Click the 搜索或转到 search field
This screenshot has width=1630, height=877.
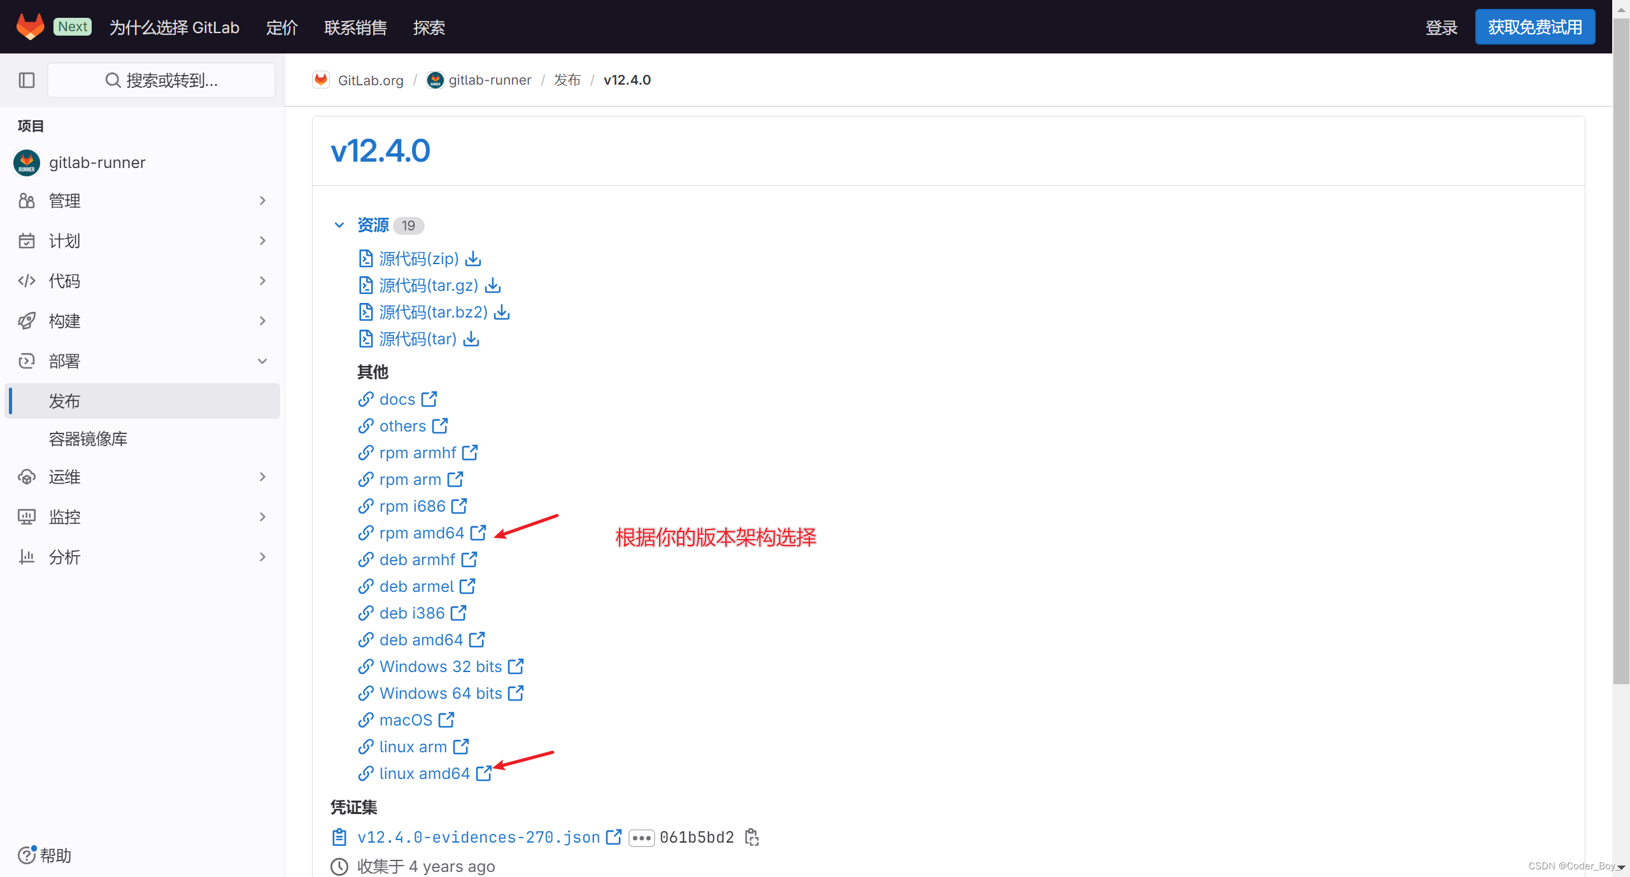pos(162,80)
